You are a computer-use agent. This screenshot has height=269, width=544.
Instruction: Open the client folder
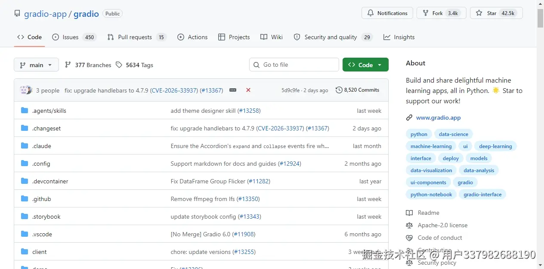tap(40, 252)
